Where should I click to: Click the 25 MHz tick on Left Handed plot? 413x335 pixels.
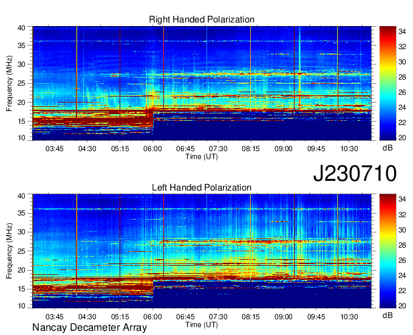22,251
